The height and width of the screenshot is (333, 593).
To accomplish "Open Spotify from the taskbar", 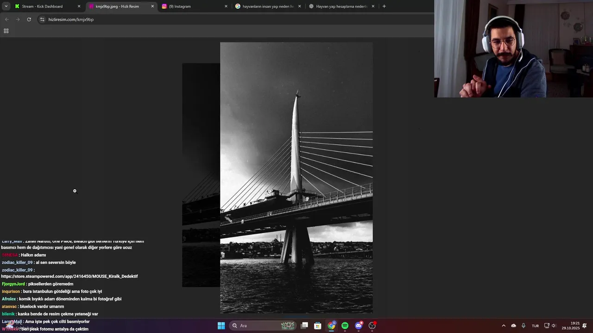I will click(345, 326).
